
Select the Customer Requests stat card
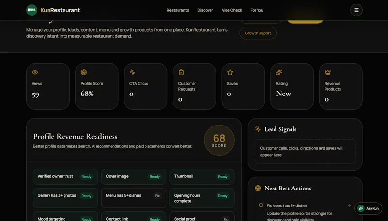(194, 86)
